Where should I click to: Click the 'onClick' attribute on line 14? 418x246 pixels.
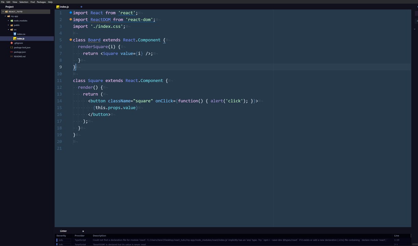(164, 101)
